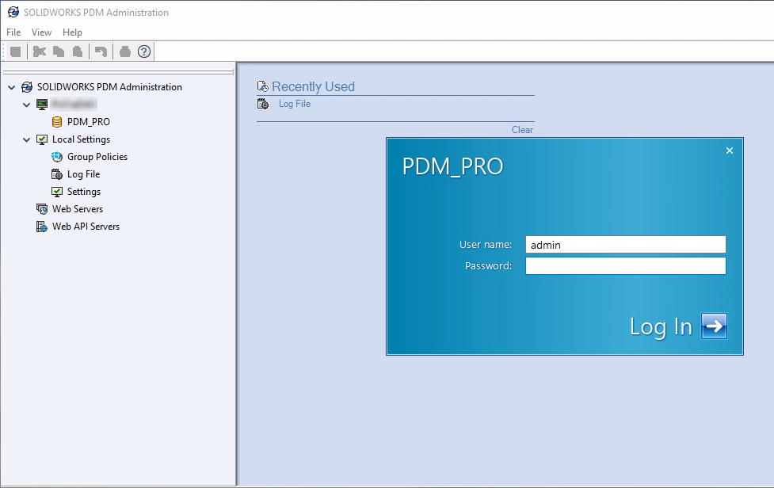
Task: Click the Print toolbar icon
Action: 125,51
